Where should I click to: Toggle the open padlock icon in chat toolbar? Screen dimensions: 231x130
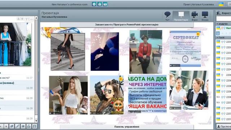[x=29, y=126]
